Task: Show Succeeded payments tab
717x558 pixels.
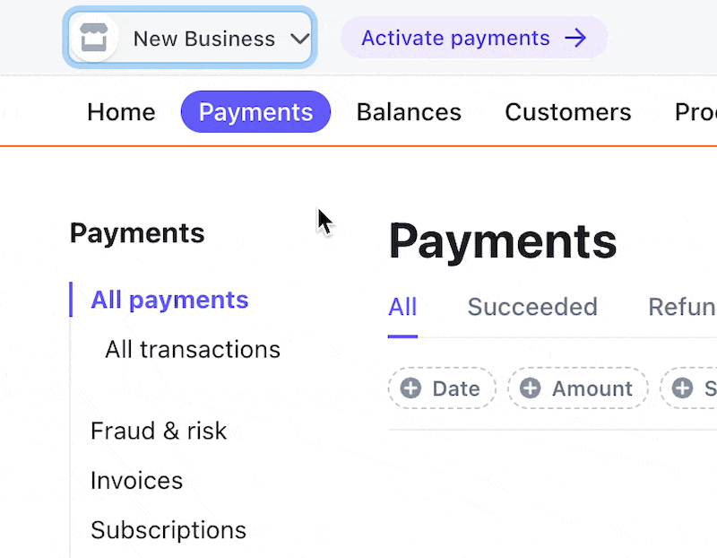Action: (532, 307)
